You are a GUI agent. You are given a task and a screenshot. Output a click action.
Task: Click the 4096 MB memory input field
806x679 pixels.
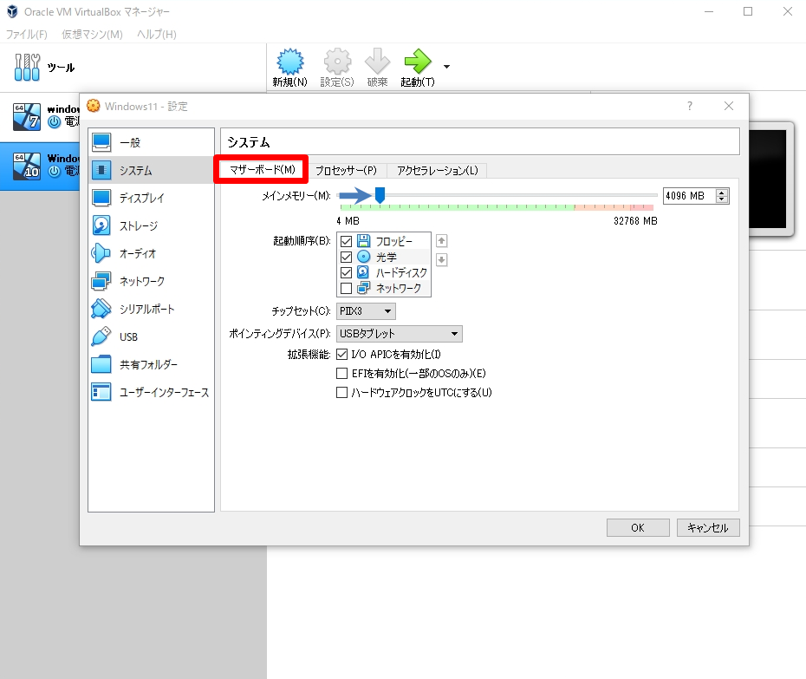click(689, 196)
